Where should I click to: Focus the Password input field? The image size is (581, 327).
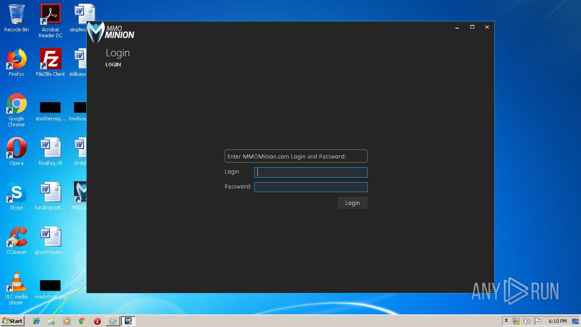(311, 187)
